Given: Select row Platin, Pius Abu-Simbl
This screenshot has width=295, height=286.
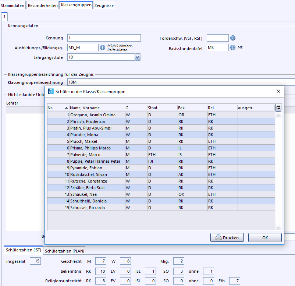Looking at the screenshot, I should pyautogui.click(x=161, y=128).
